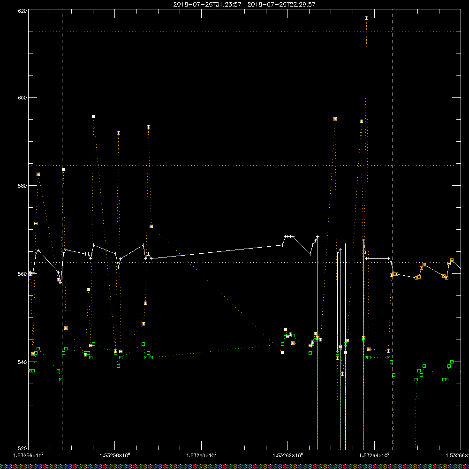The image size is (469, 469).
Task: Pick the orange marker near 582.5 at plot start
Action: (x=38, y=174)
